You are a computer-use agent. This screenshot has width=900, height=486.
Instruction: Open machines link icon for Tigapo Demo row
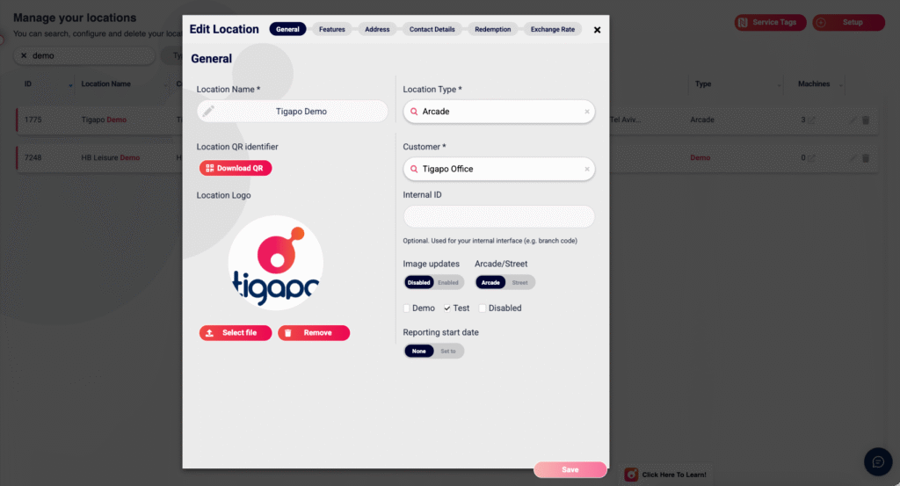[x=811, y=120]
